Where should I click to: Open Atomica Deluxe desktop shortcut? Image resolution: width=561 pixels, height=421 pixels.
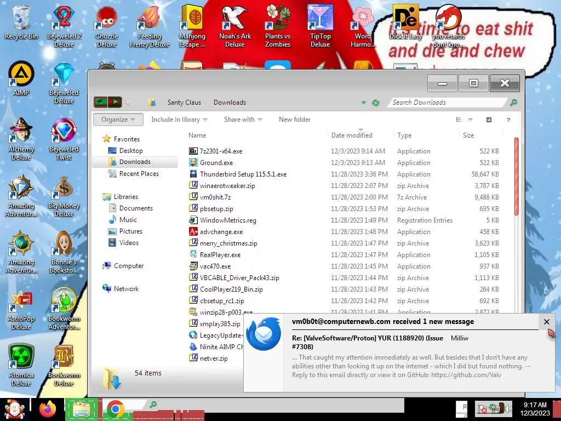pyautogui.click(x=21, y=366)
